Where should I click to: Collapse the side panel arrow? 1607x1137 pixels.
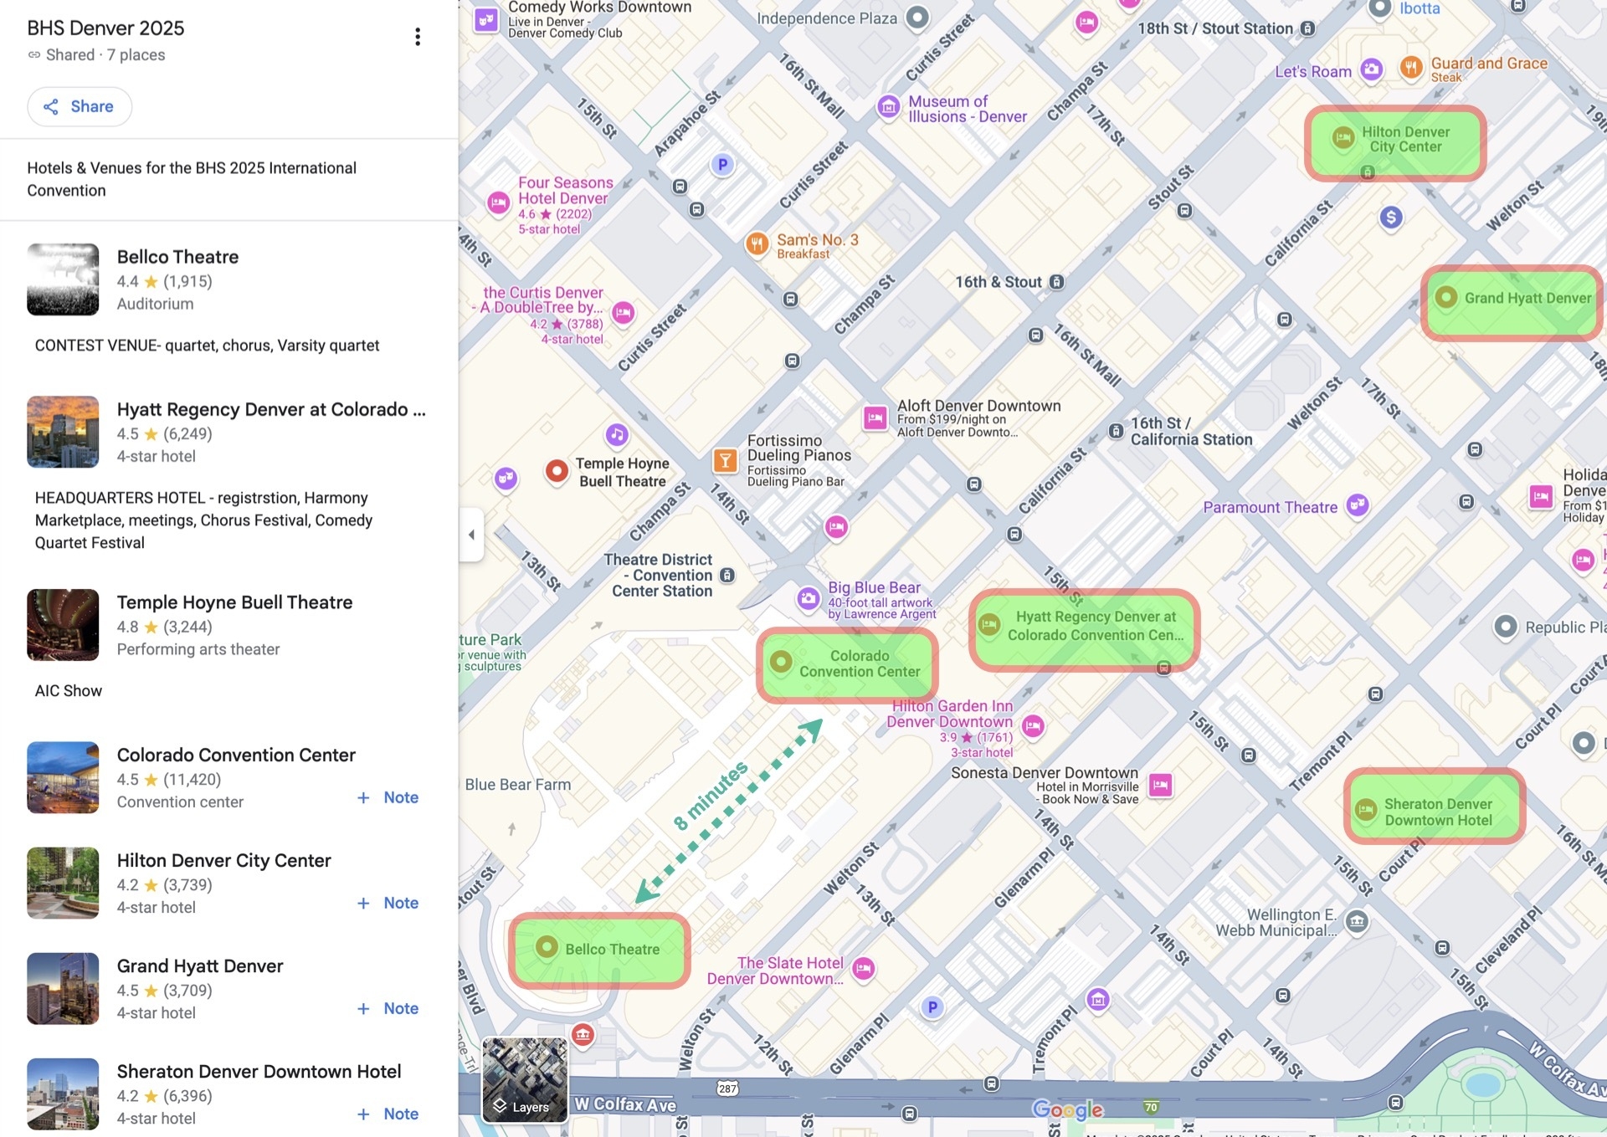click(471, 534)
